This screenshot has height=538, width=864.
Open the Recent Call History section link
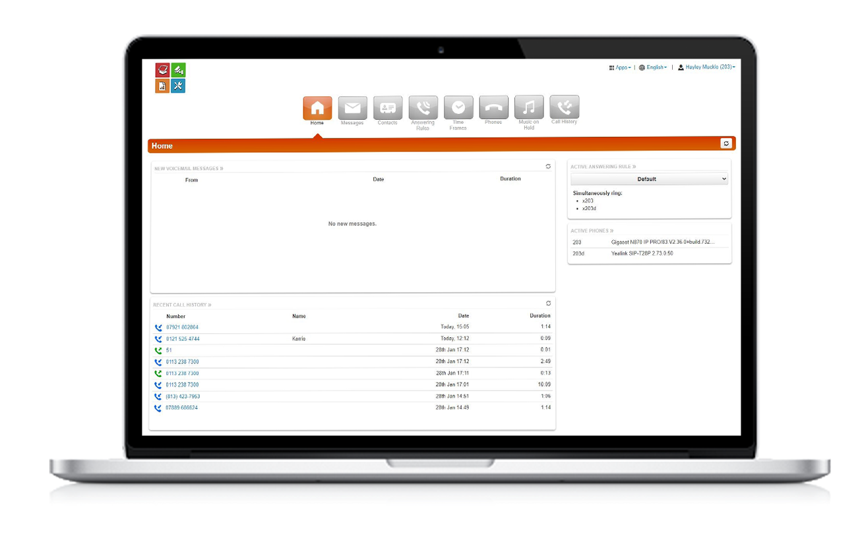point(183,305)
